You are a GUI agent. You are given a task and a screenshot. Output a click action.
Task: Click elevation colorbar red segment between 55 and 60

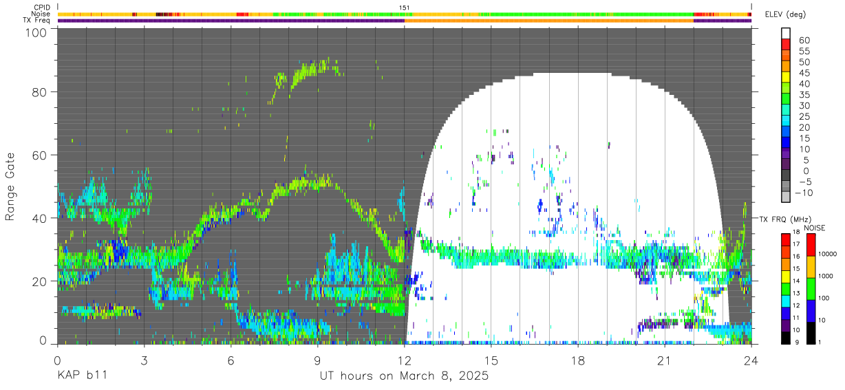[786, 45]
